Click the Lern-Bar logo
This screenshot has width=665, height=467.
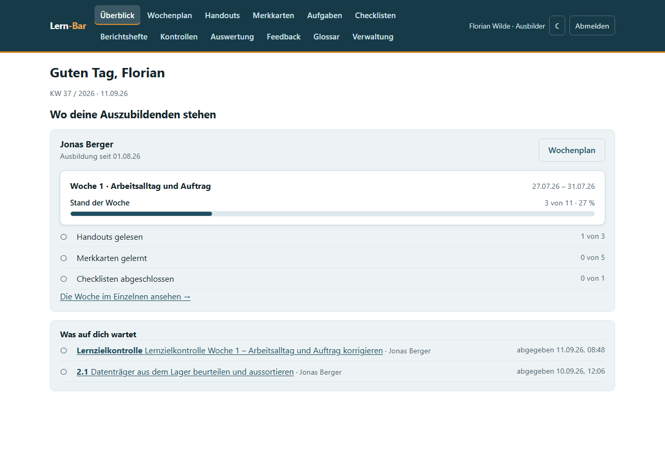(68, 25)
